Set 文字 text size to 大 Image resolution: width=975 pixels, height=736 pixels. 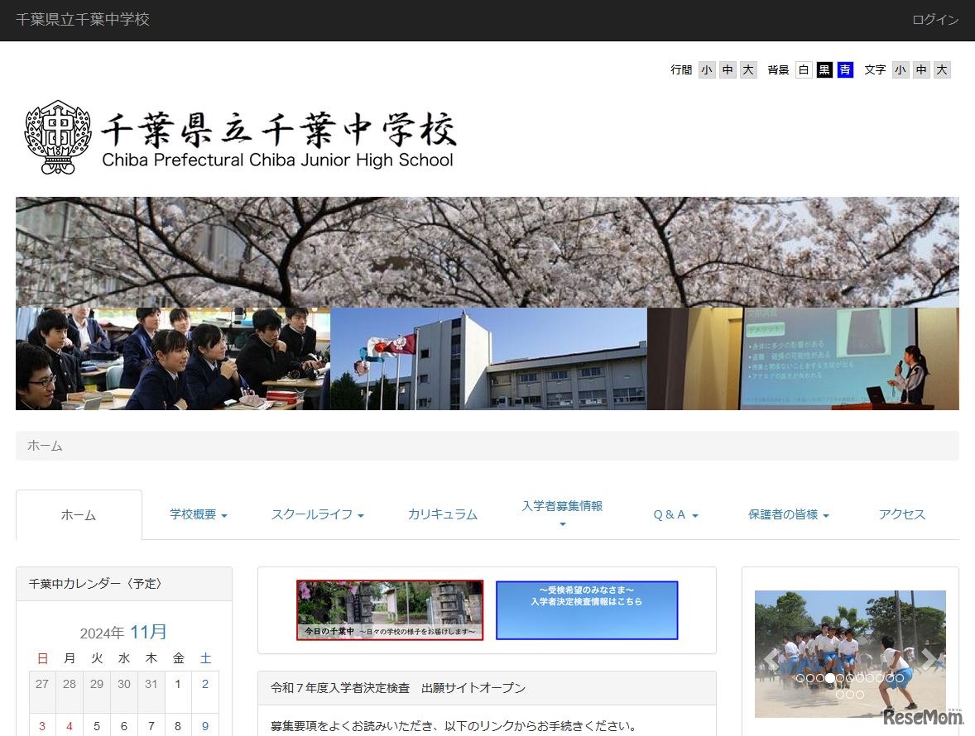click(x=941, y=69)
